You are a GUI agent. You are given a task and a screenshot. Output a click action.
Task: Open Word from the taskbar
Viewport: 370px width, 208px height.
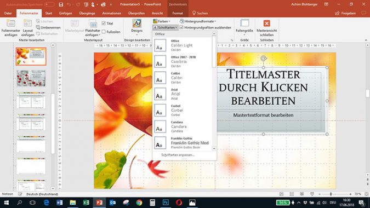coord(59,203)
